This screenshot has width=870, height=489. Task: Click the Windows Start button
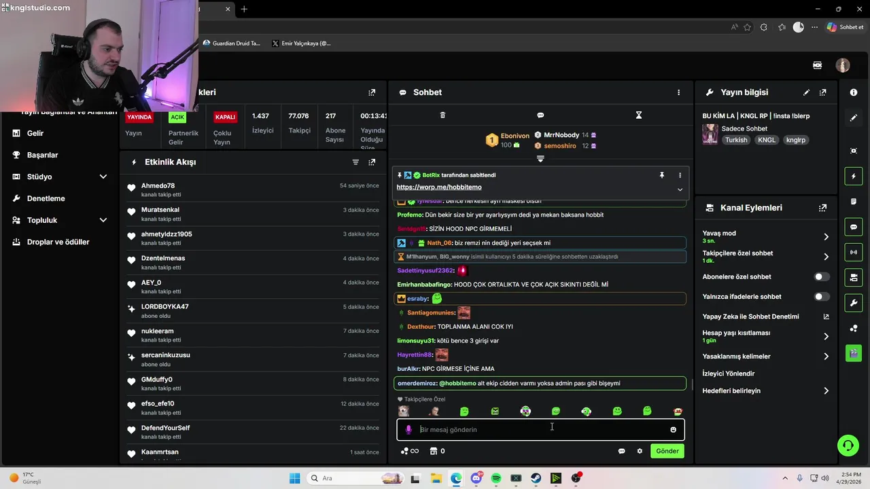tap(294, 478)
